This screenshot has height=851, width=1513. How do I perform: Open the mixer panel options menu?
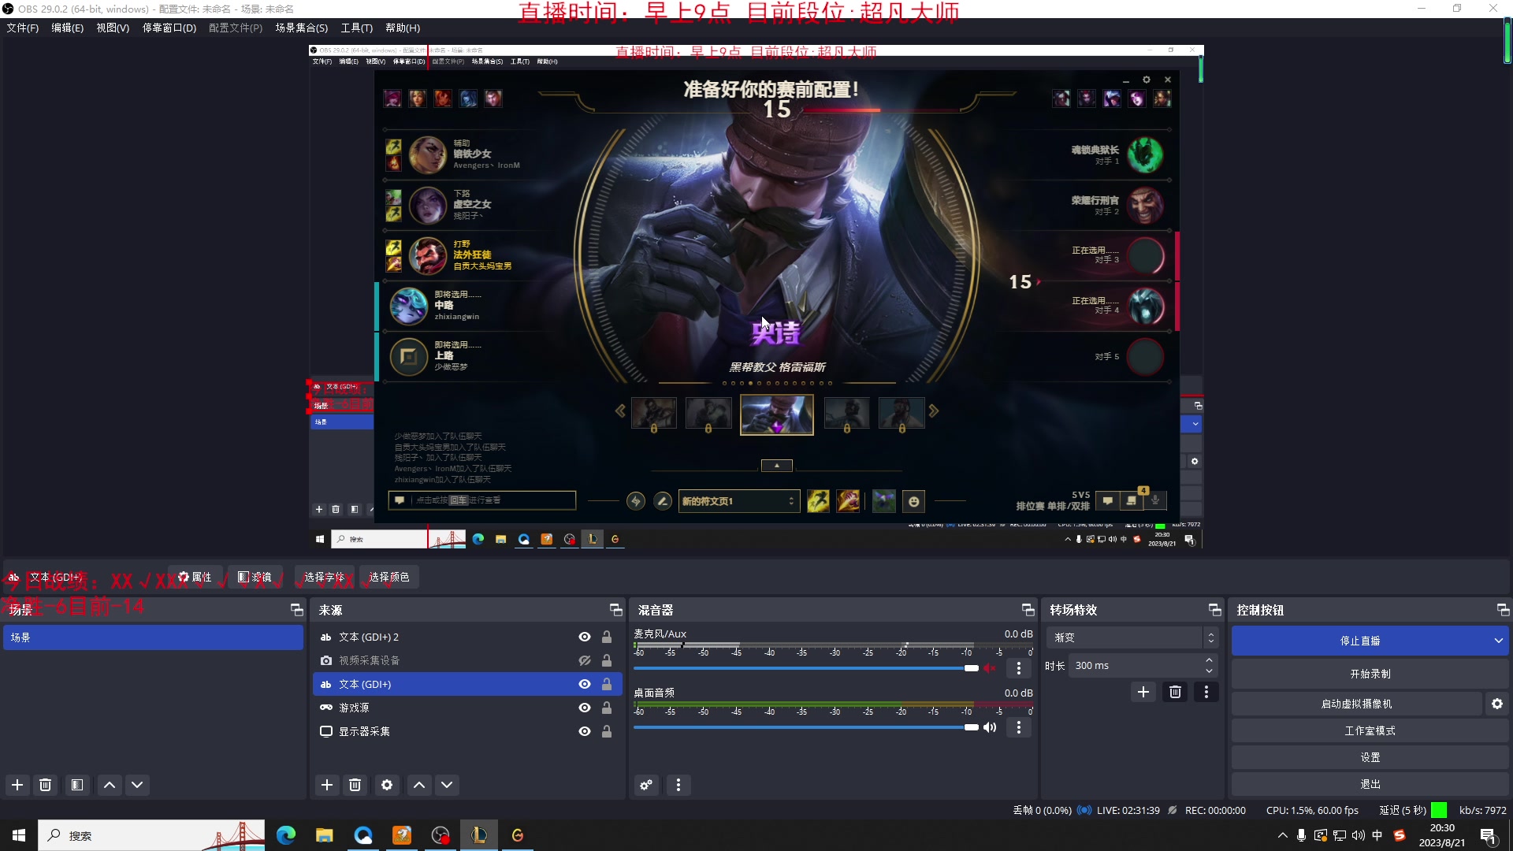[678, 785]
